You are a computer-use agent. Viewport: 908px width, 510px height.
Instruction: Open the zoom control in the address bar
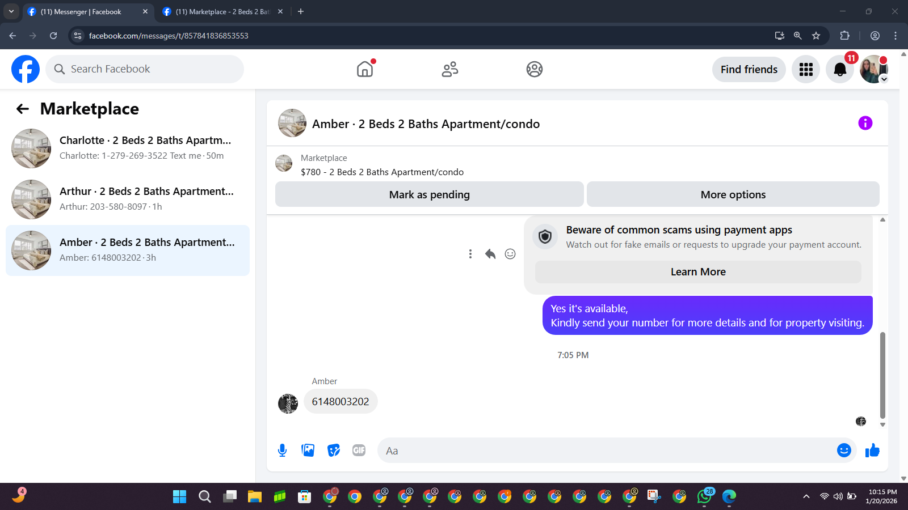(x=798, y=36)
